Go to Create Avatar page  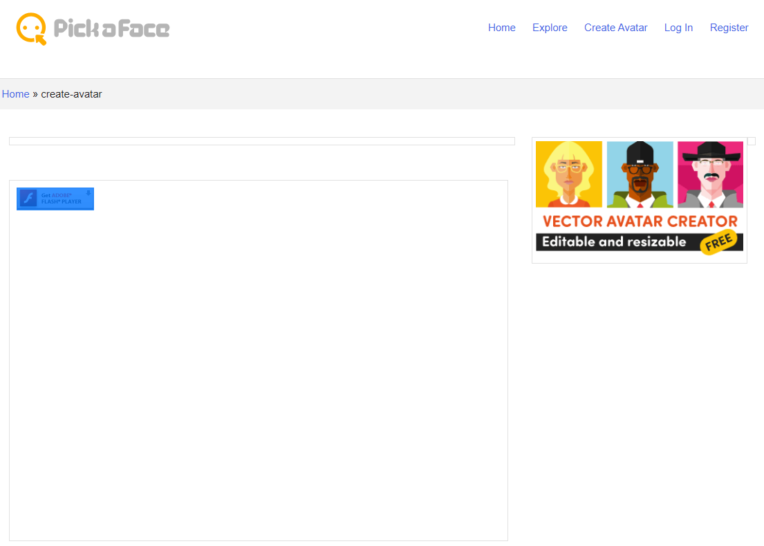(x=616, y=28)
